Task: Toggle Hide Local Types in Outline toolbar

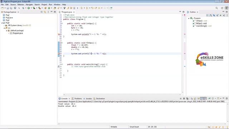Action: click(224, 15)
